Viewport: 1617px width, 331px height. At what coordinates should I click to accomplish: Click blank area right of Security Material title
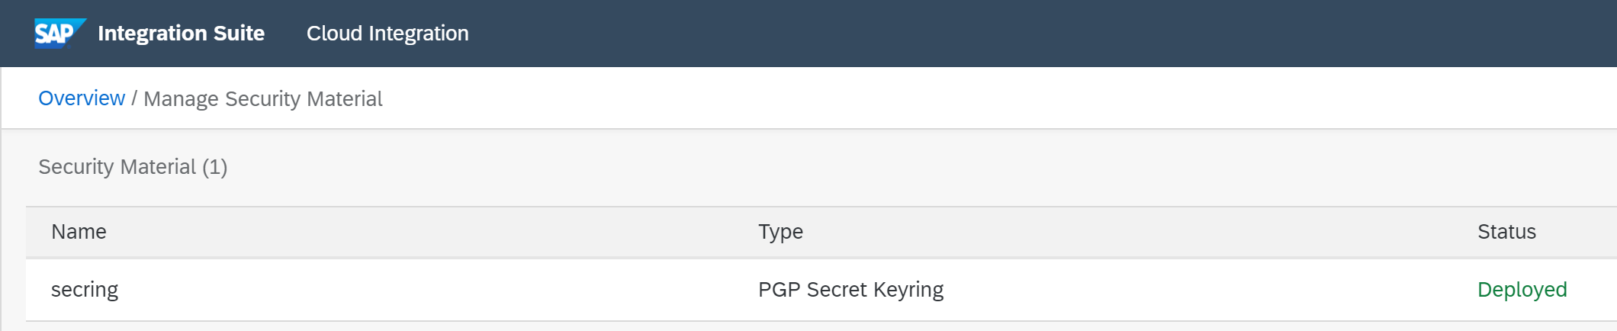tap(839, 167)
